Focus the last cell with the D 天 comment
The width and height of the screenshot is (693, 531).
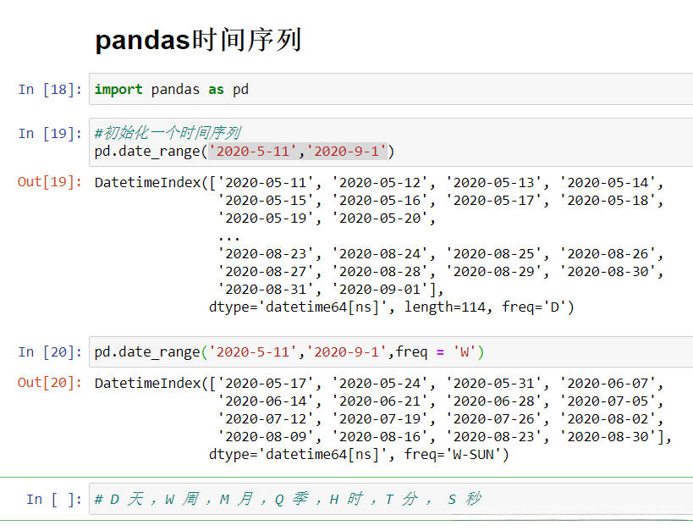(389, 500)
